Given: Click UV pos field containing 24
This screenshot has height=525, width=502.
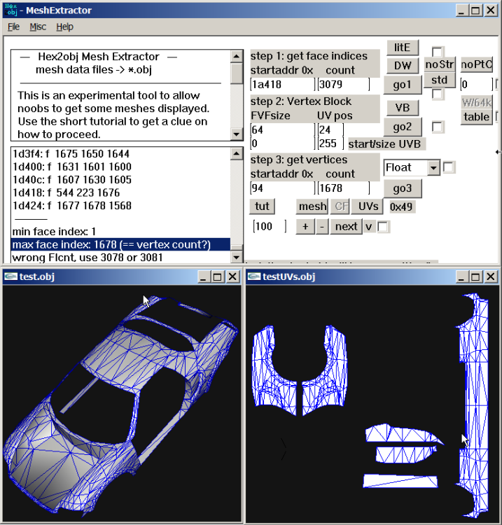Looking at the screenshot, I should click(330, 129).
